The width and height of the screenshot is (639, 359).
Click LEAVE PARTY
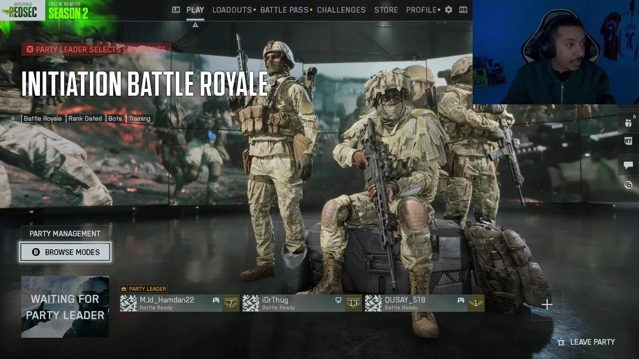(x=593, y=342)
